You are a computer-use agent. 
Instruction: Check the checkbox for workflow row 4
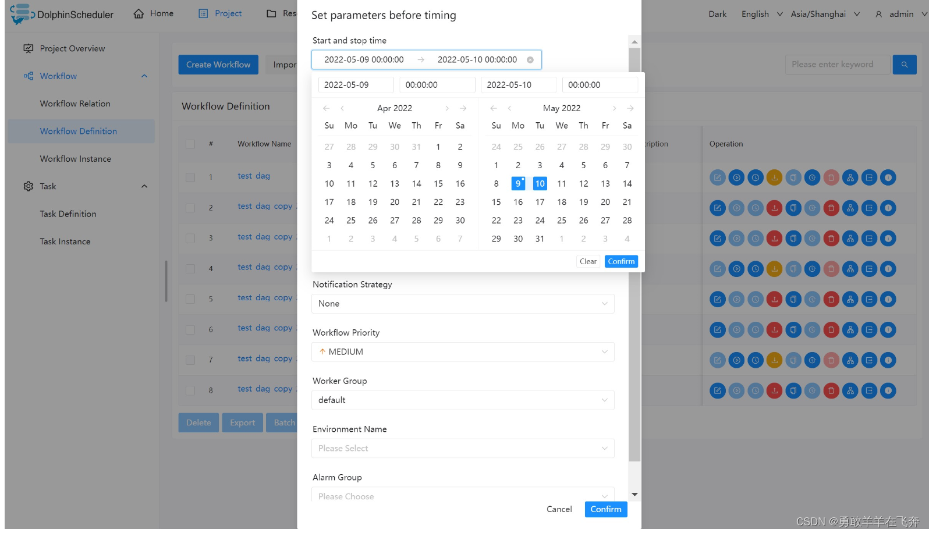pyautogui.click(x=190, y=269)
